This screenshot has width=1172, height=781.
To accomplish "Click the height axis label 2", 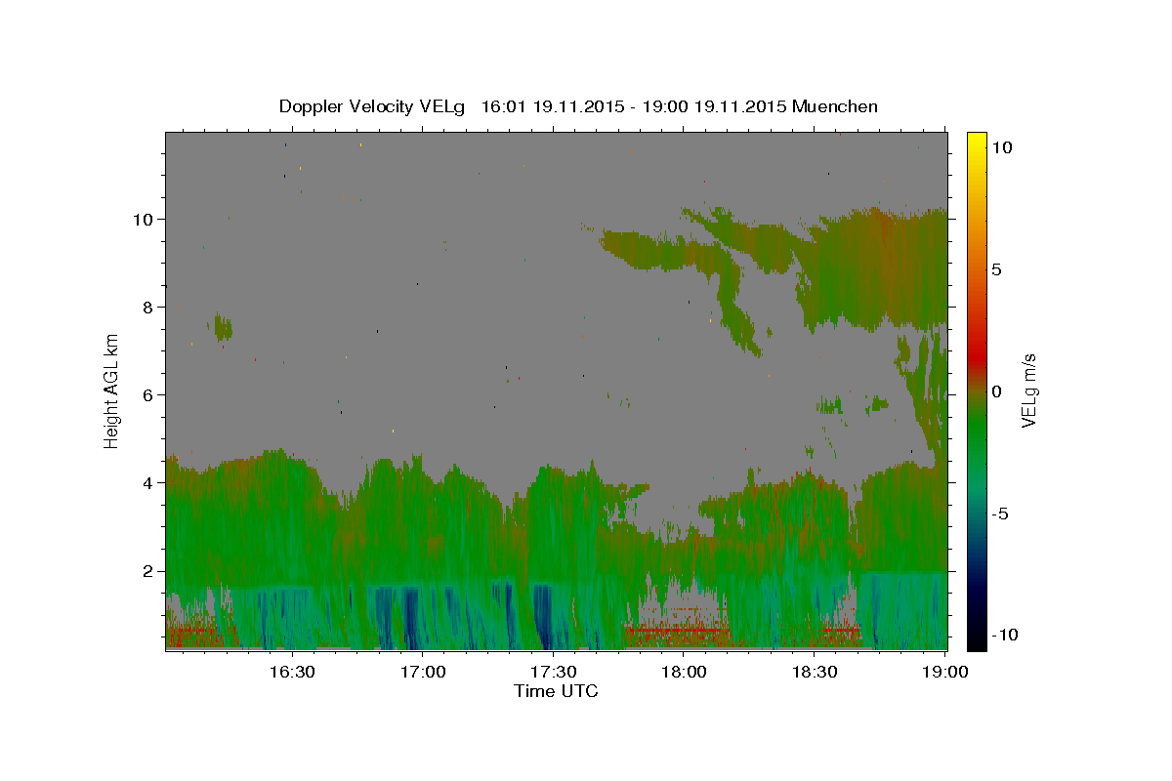I will click(x=149, y=571).
